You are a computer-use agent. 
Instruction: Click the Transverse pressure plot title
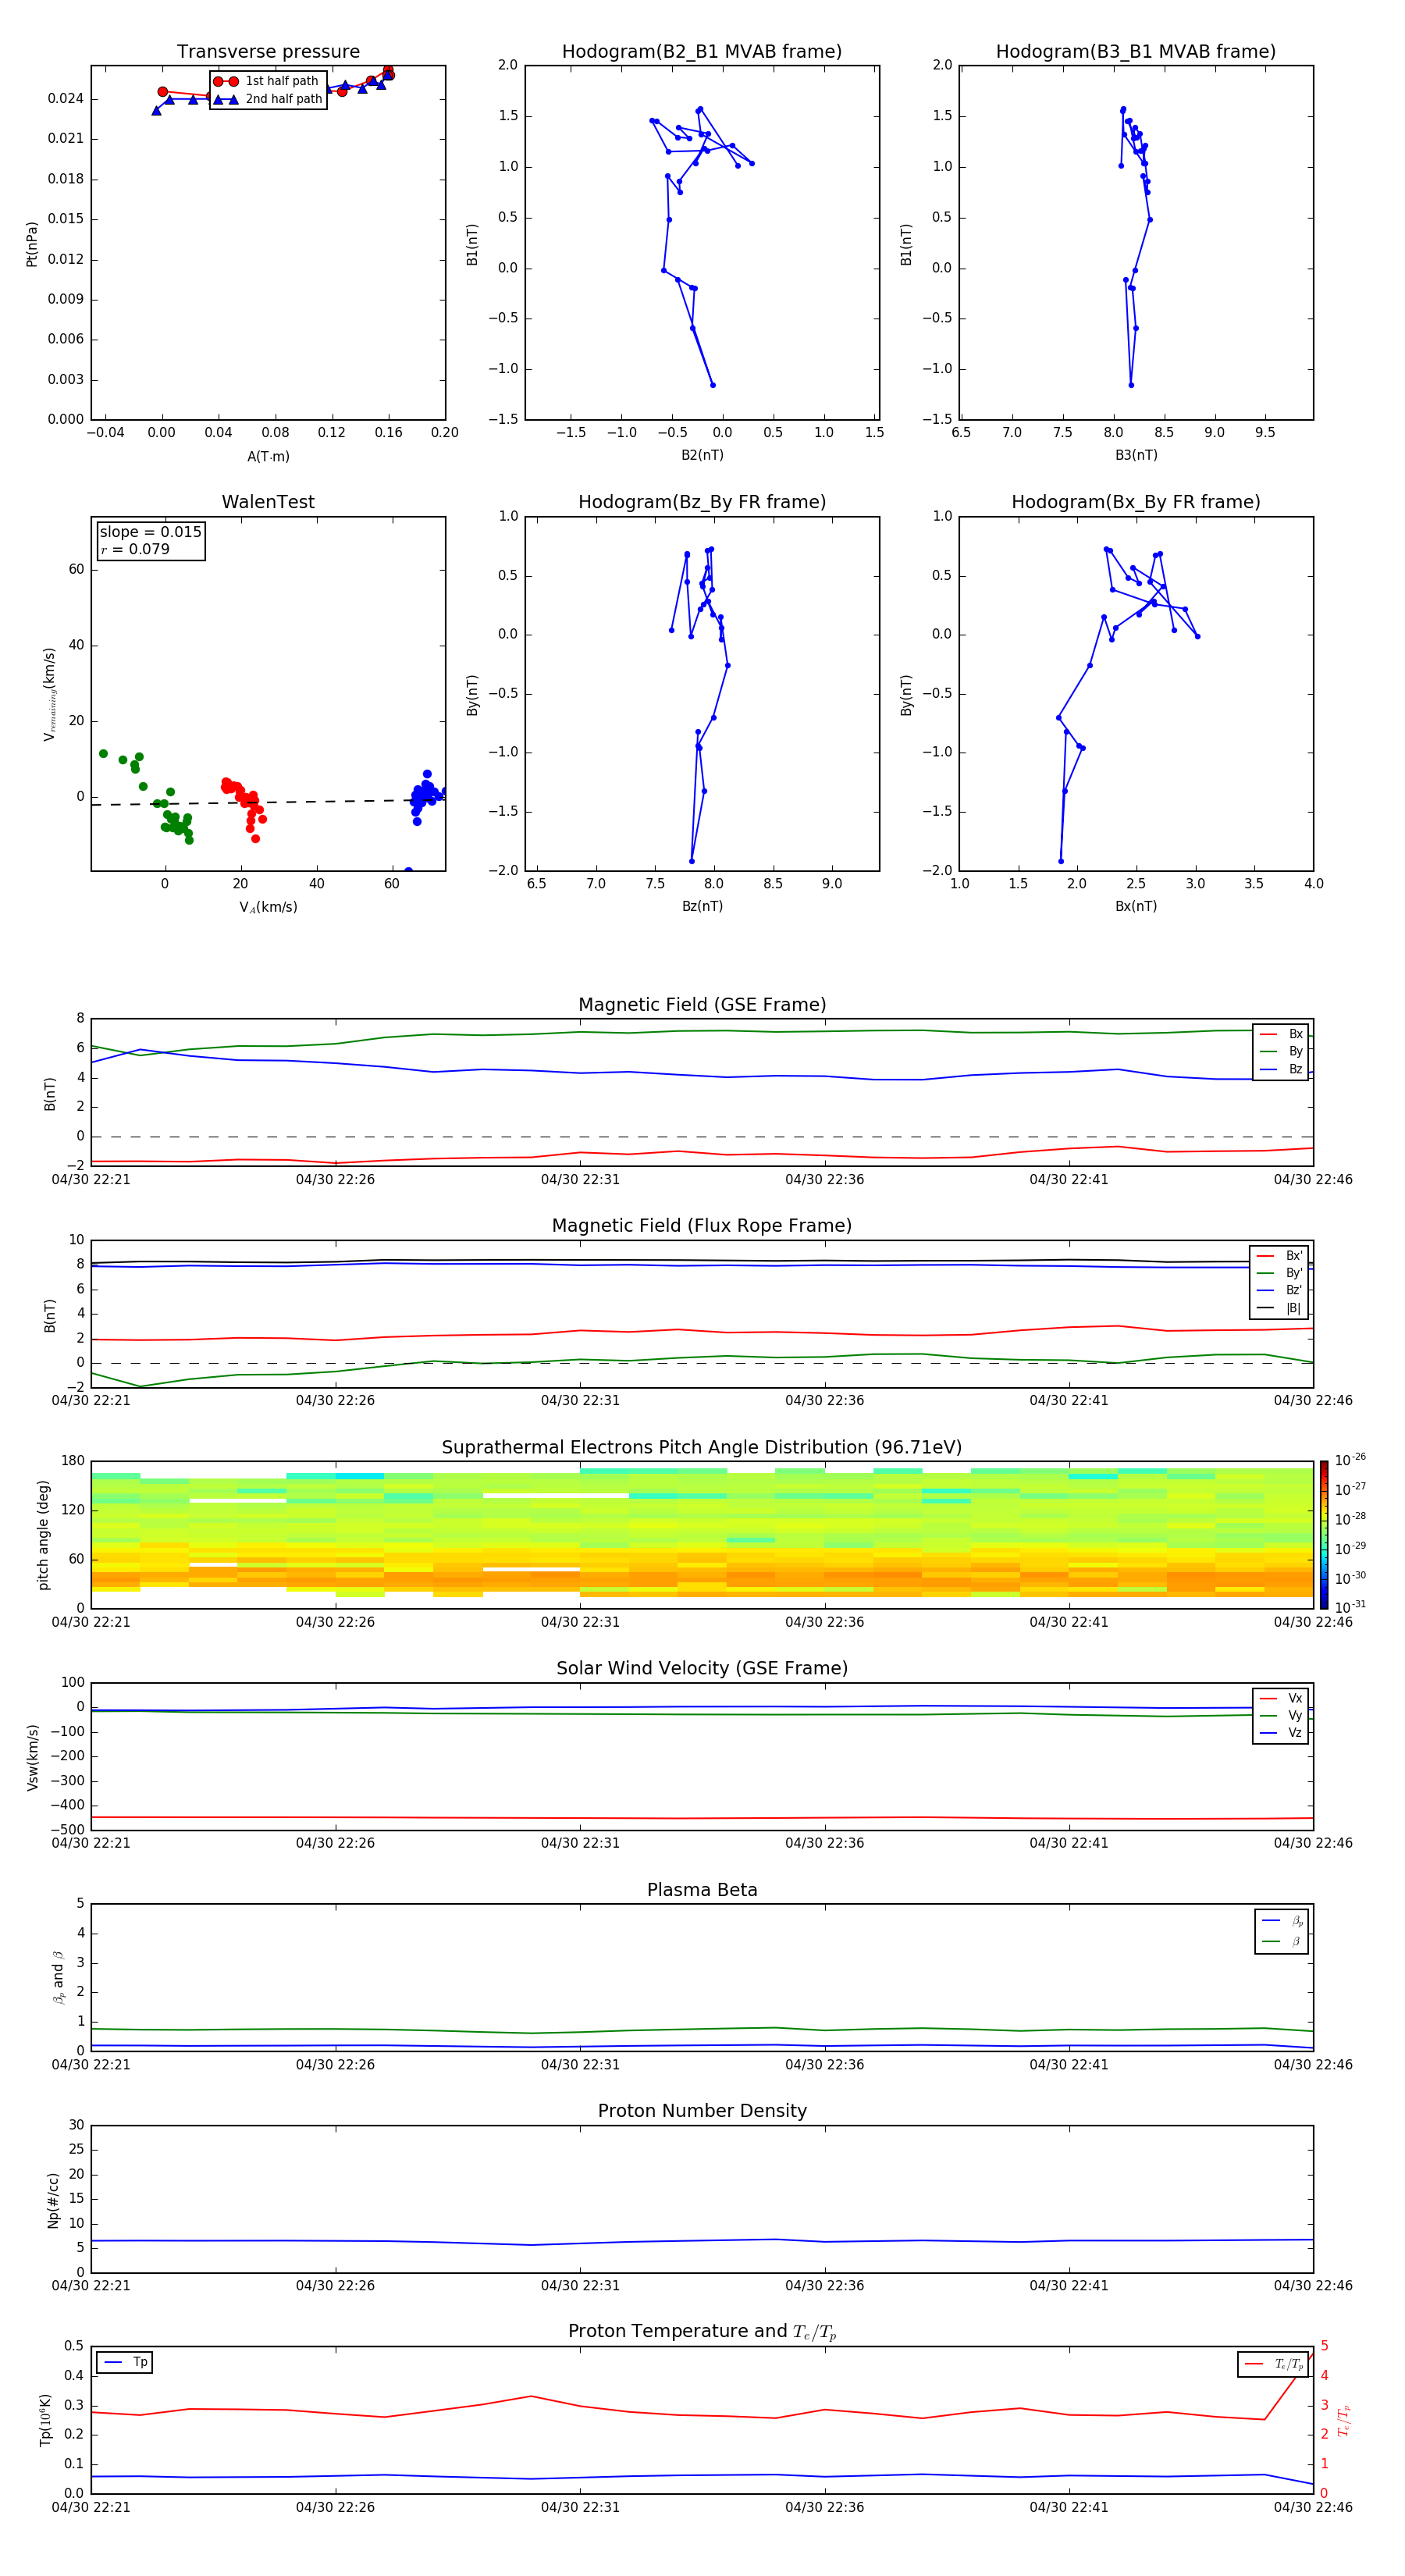268,52
